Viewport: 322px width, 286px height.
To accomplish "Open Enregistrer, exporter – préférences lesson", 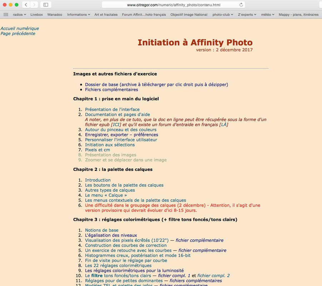I will 122,134.
